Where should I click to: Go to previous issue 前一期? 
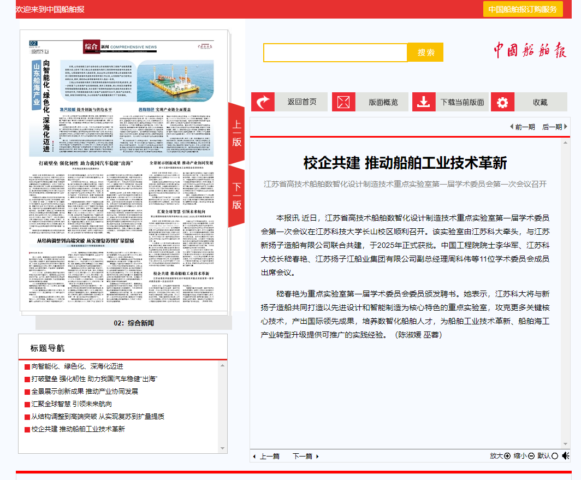pyautogui.click(x=522, y=127)
